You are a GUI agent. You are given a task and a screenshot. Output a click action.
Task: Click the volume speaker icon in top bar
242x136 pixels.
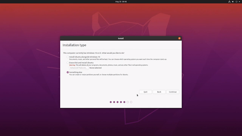tap(233, 2)
